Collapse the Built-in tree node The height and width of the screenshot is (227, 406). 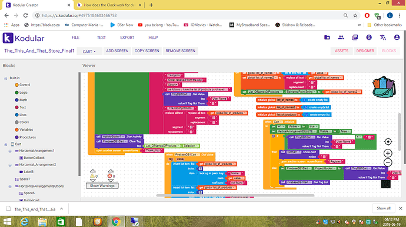click(x=6, y=78)
